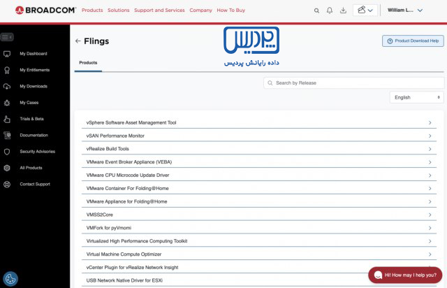Open How To Buy menu

pos(231,10)
